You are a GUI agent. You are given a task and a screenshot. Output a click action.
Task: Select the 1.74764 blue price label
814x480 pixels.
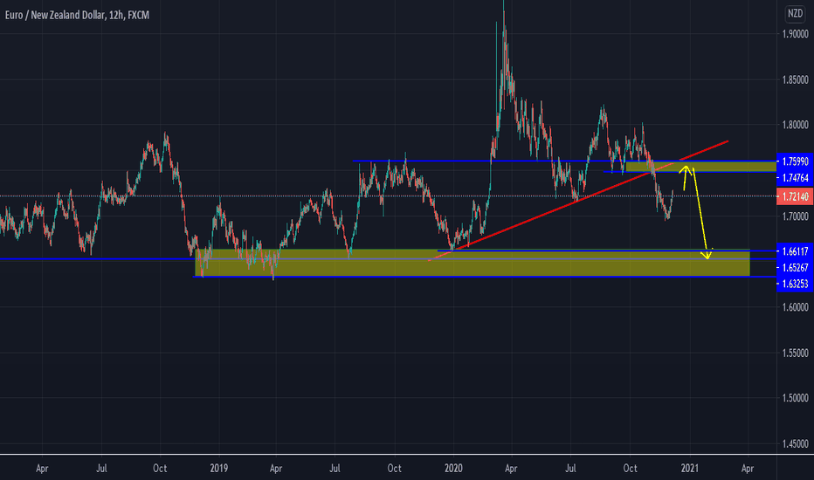point(795,178)
